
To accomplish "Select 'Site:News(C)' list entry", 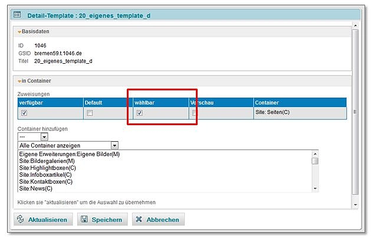I will tap(35, 188).
